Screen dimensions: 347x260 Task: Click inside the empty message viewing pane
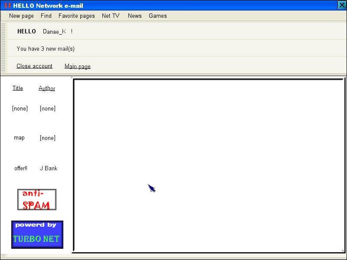click(x=209, y=165)
